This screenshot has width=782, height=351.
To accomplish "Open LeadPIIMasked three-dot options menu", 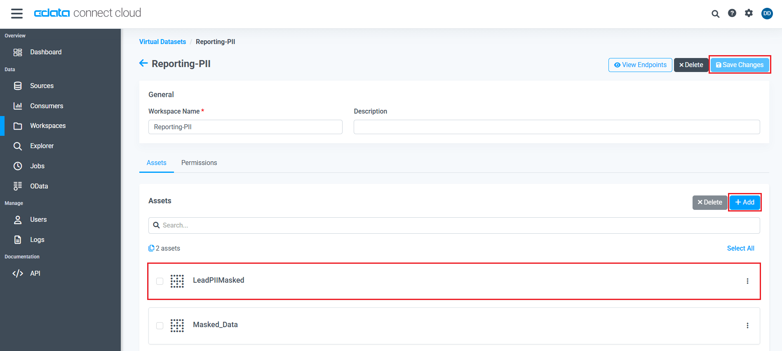I will 747,281.
